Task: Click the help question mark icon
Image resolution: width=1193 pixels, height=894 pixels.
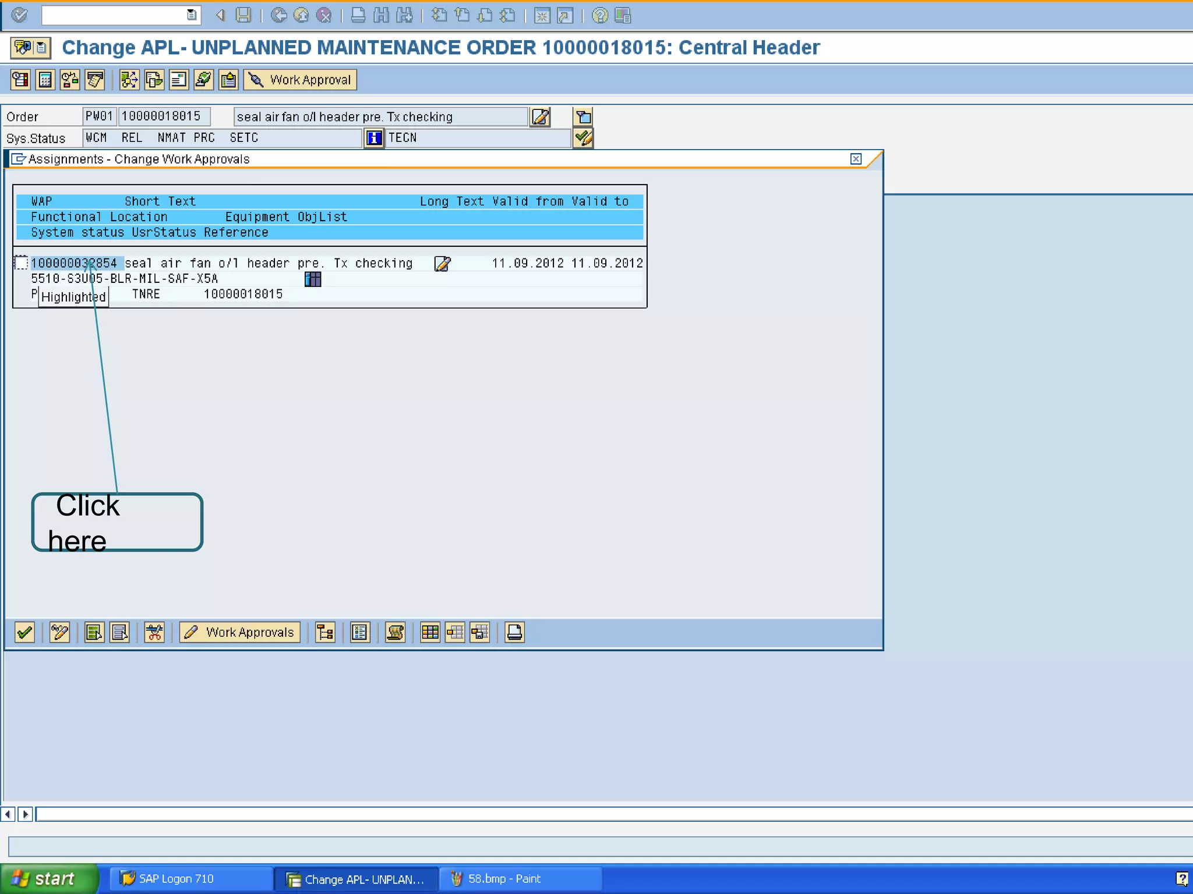Action: (x=599, y=16)
